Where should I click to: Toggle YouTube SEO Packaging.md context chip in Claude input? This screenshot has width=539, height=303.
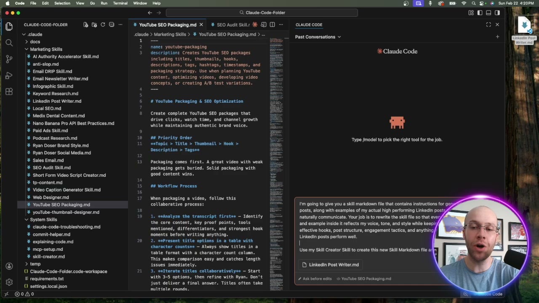(x=363, y=279)
